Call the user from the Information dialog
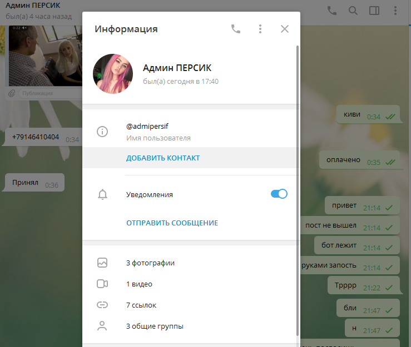411x347 pixels. [x=236, y=29]
